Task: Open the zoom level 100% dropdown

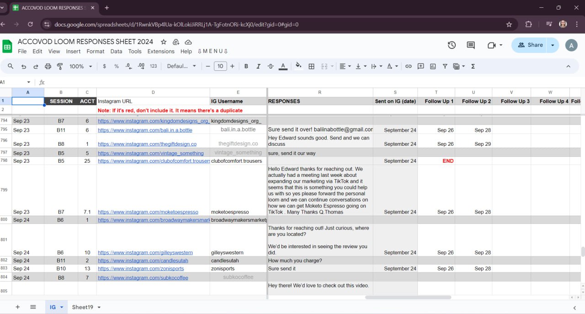Action: point(80,66)
